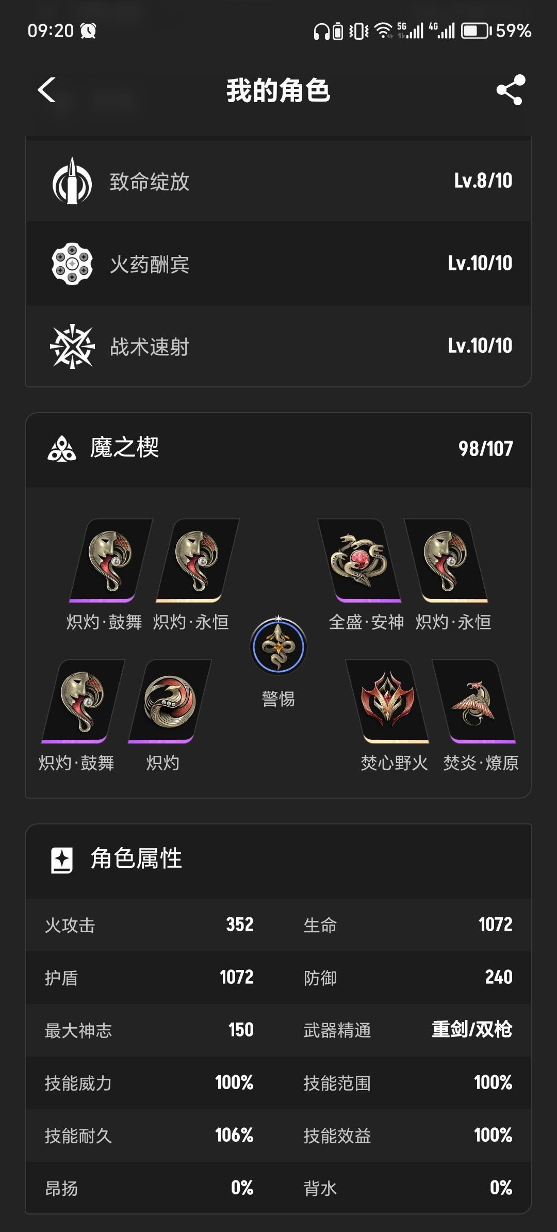The width and height of the screenshot is (557, 1232).
Task: Open the 火药酬宾 Lv.10/10 row
Action: coord(278,264)
